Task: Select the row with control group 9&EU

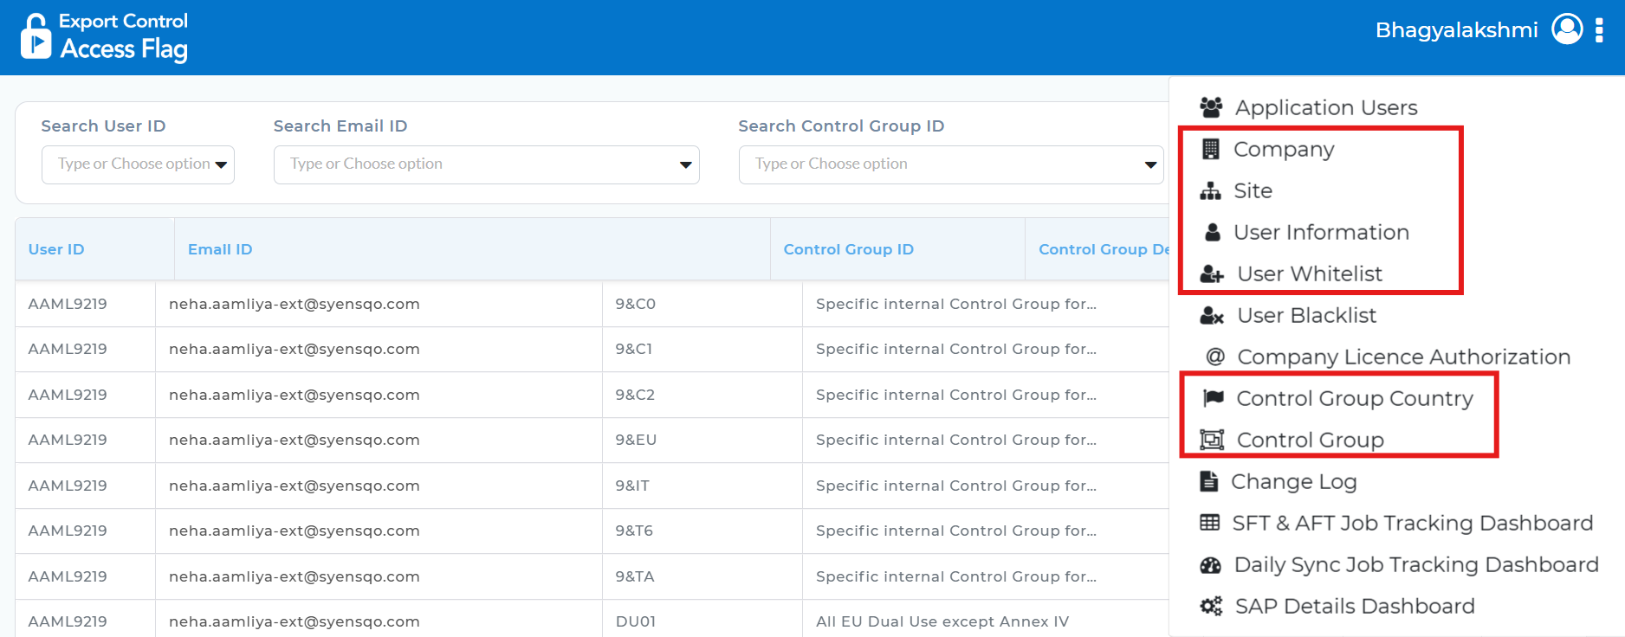Action: [x=636, y=440]
